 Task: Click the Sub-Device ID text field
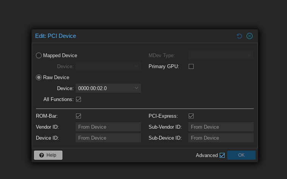click(221, 138)
